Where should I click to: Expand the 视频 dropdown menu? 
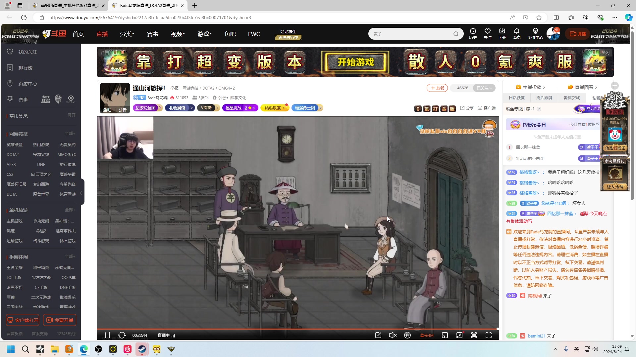[178, 34]
